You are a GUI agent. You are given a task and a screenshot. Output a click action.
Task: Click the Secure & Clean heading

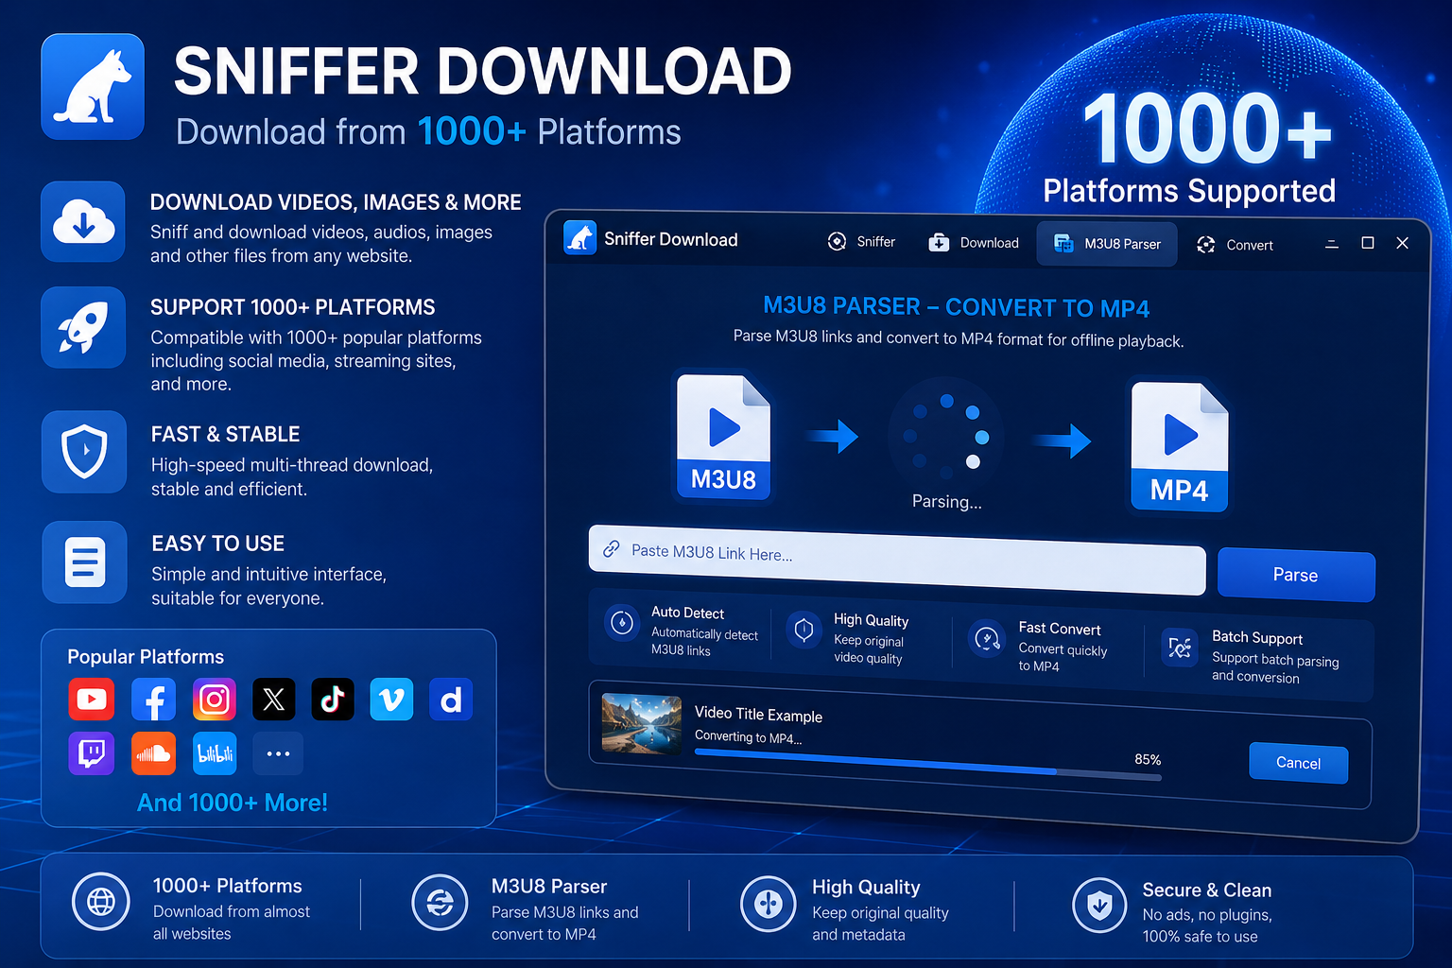(1207, 890)
